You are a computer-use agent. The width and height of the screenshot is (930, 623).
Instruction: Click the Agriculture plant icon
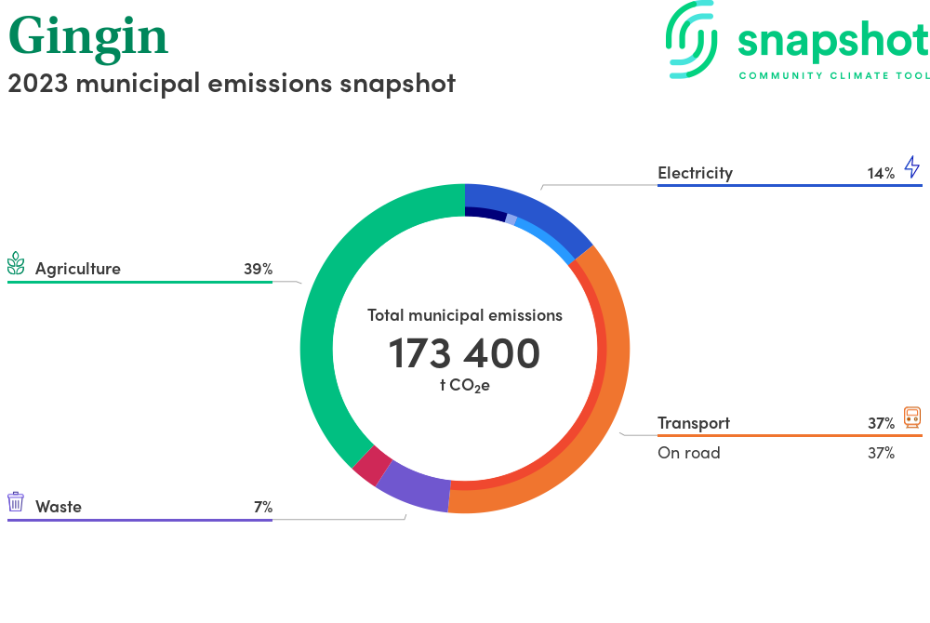(x=16, y=265)
